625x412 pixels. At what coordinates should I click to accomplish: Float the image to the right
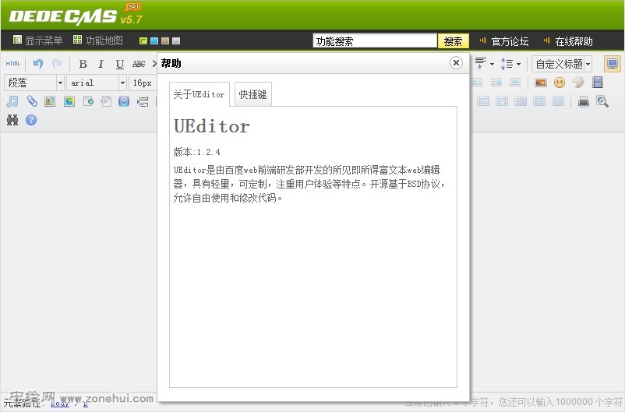tap(496, 83)
